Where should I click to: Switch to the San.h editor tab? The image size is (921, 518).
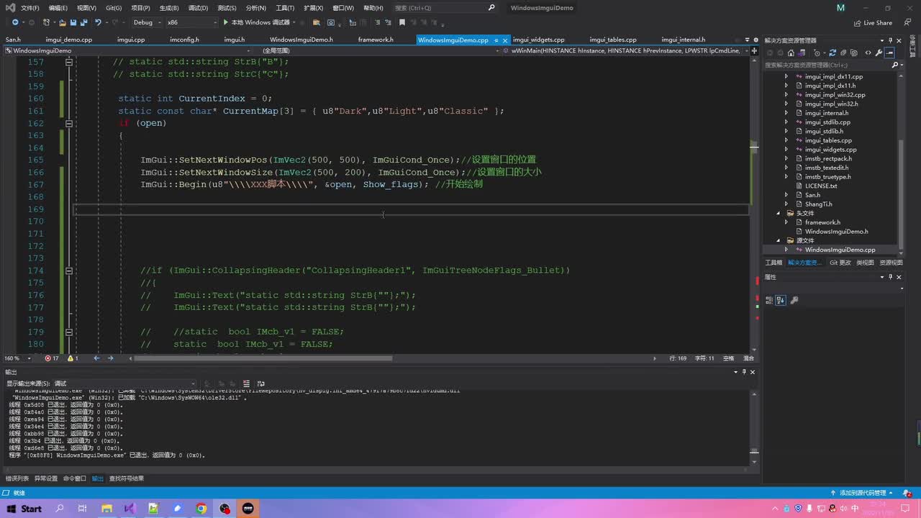coord(14,40)
